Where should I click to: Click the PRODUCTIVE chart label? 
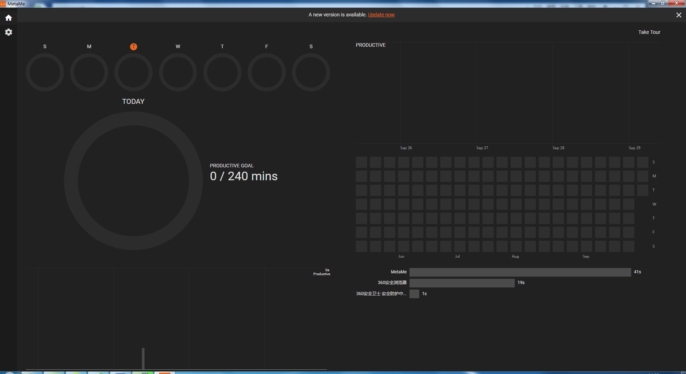[x=371, y=45]
